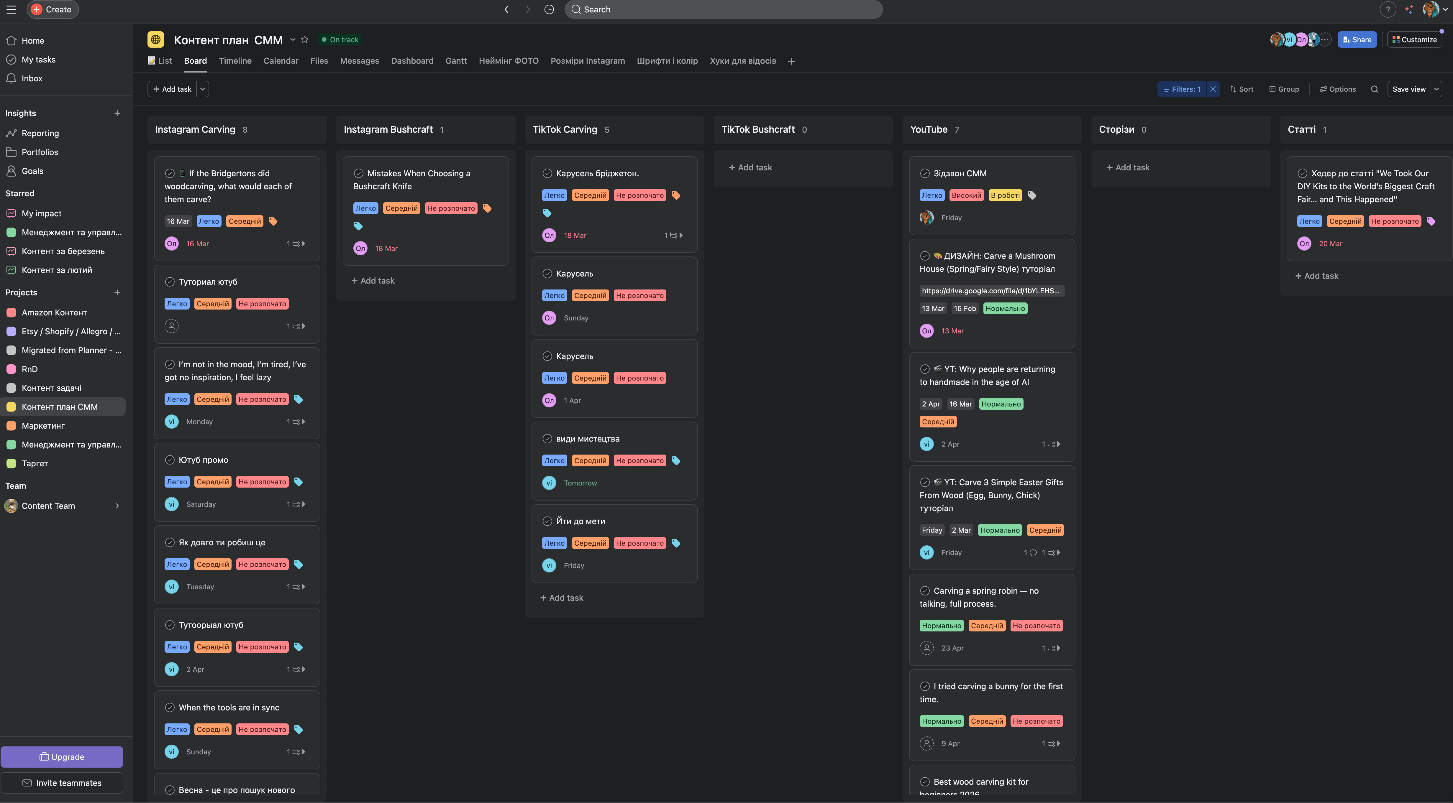The image size is (1453, 803).
Task: Open the history clock icon
Action: 549,10
